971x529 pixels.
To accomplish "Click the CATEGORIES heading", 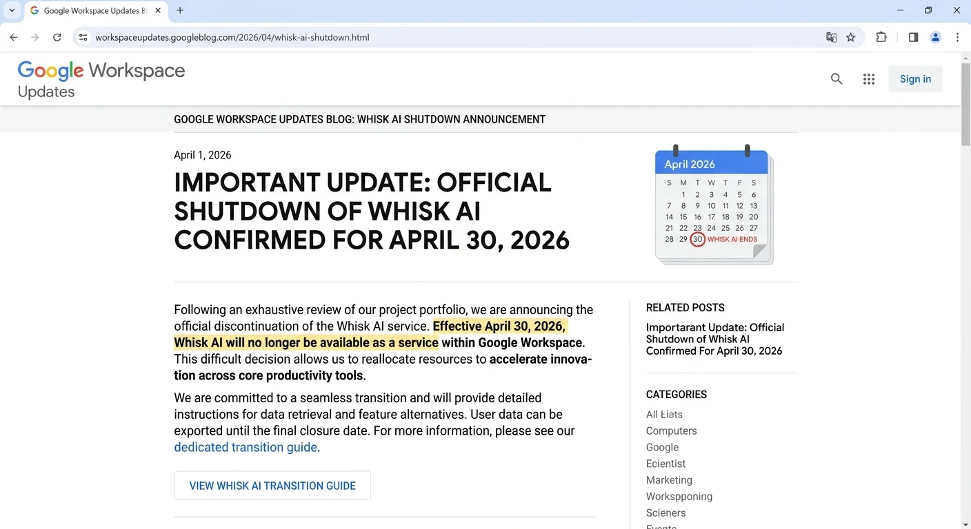I will coord(677,395).
